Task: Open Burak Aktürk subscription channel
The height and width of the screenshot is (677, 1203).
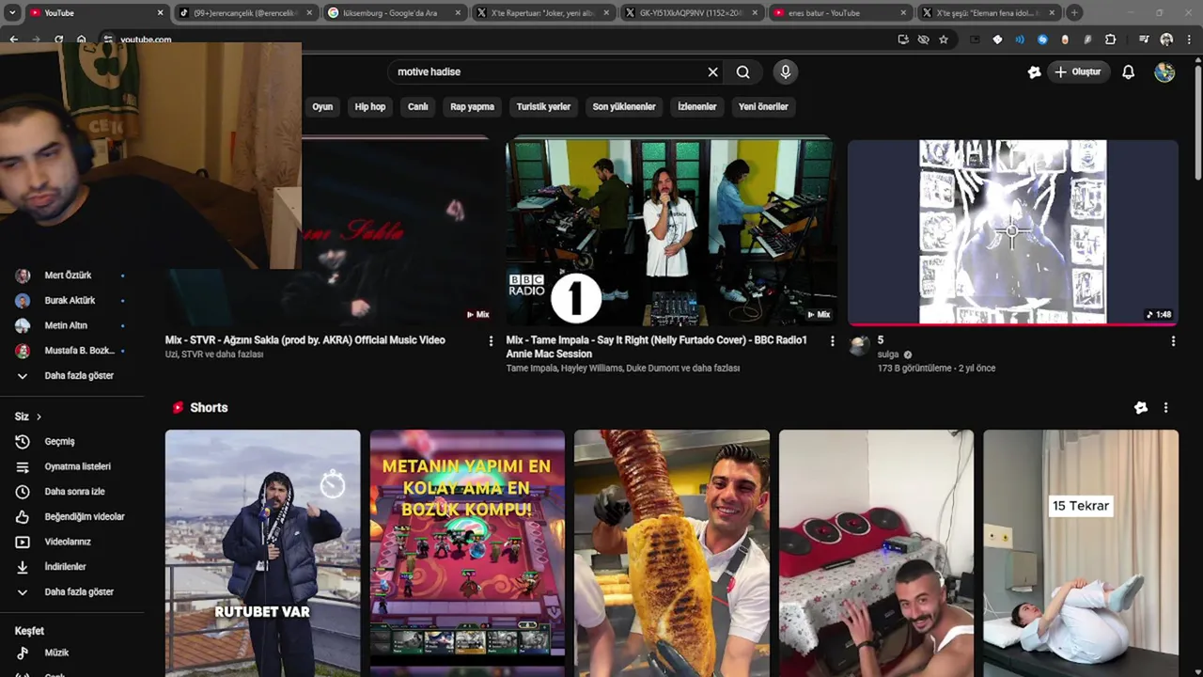Action: tap(70, 301)
